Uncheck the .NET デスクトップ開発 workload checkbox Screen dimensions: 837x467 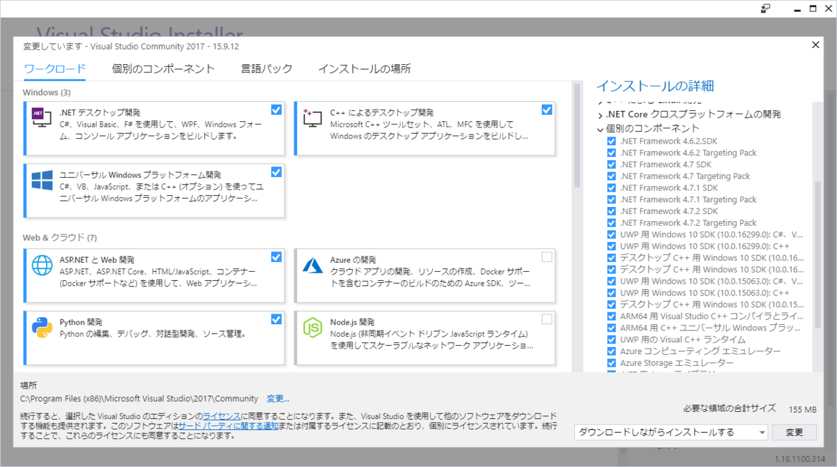(276, 109)
